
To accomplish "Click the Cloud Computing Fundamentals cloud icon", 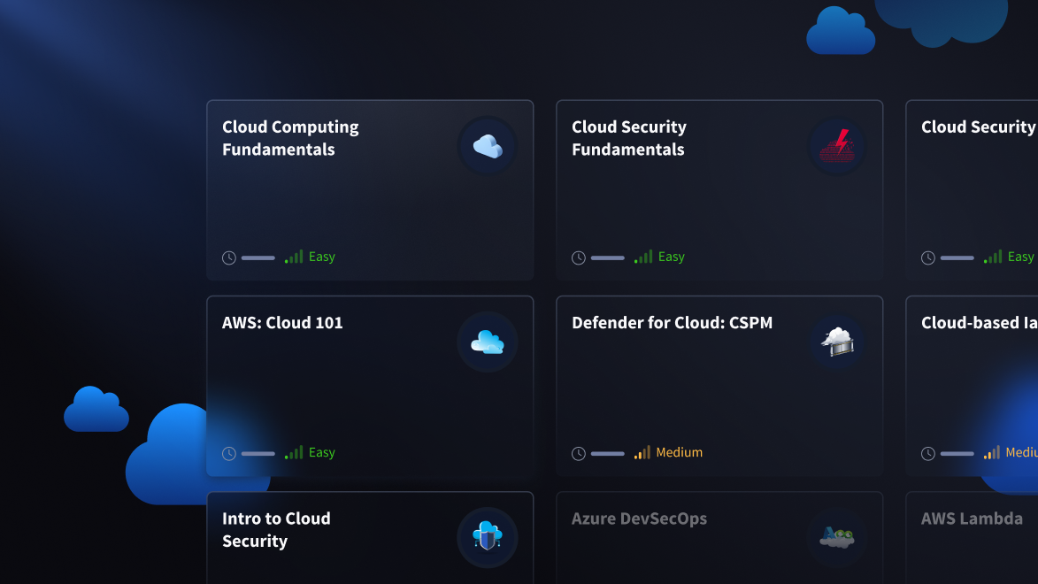I will pyautogui.click(x=488, y=146).
